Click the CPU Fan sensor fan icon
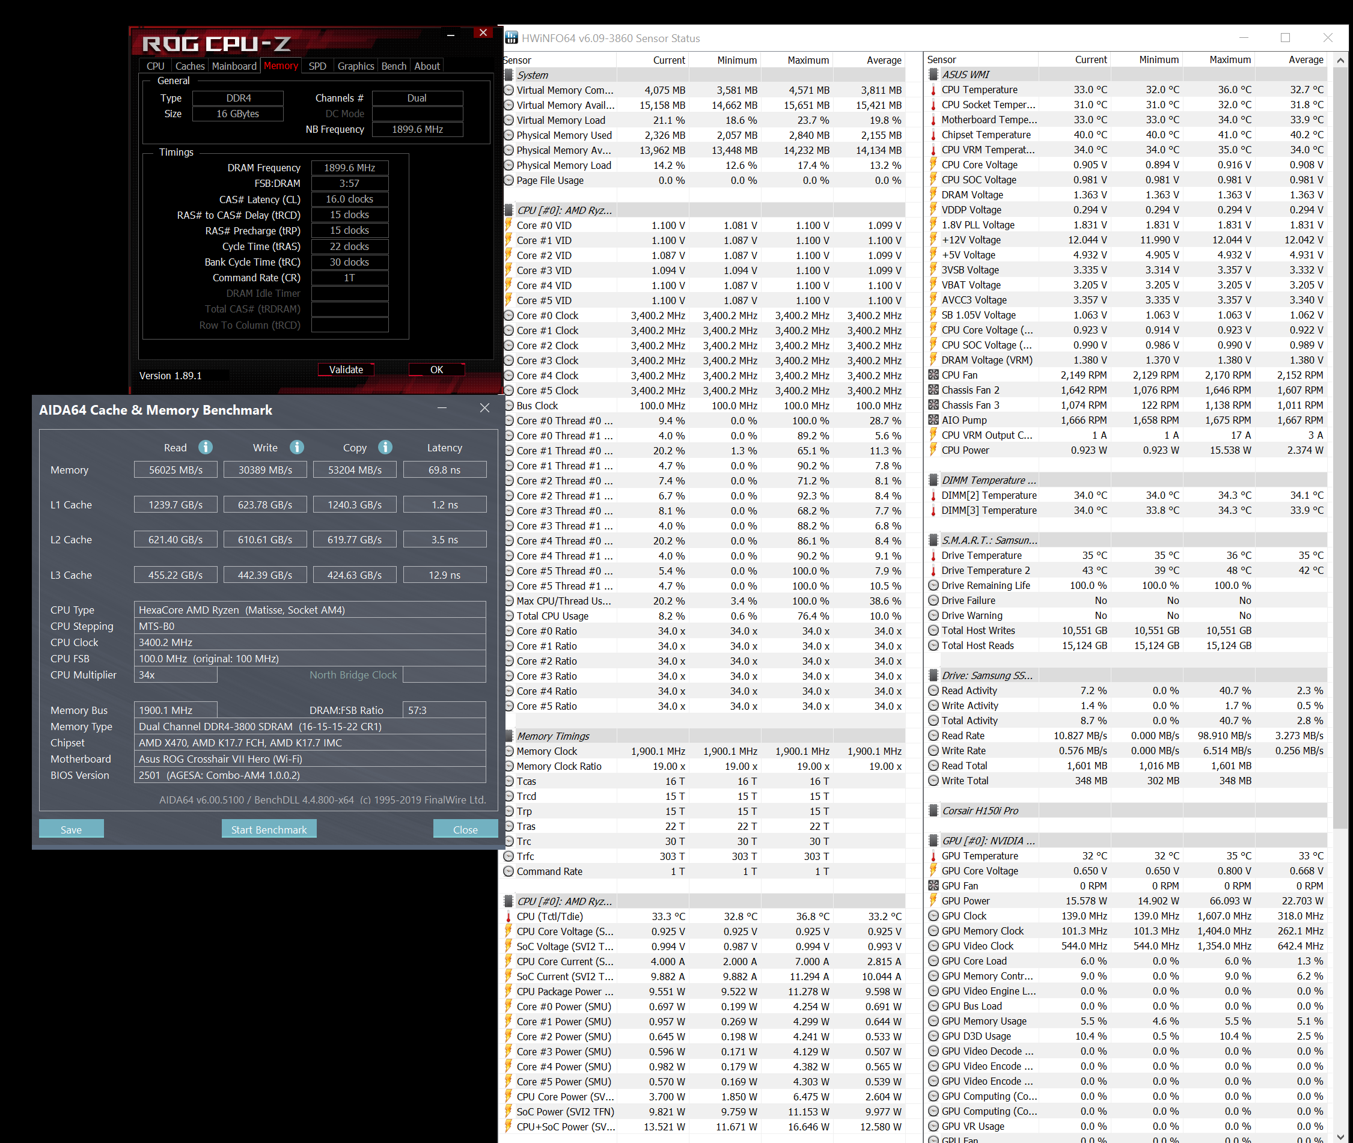 pos(933,375)
